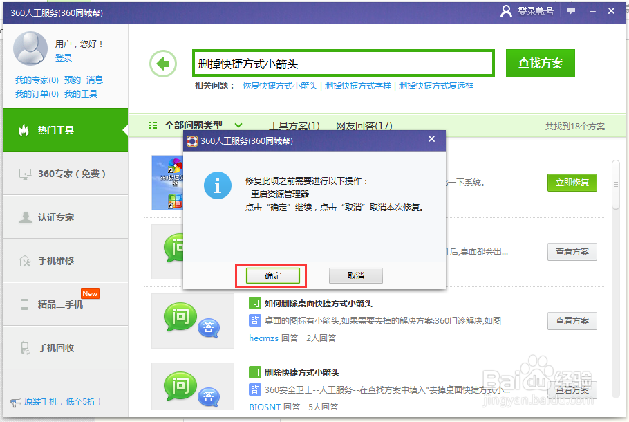Viewport: 629px width, 422px height.
Task: Click the flame icon beside 热门工具
Action: click(24, 130)
